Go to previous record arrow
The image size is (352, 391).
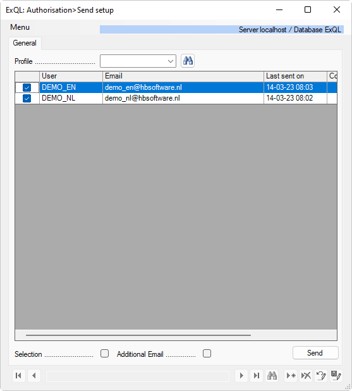pyautogui.click(x=34, y=376)
